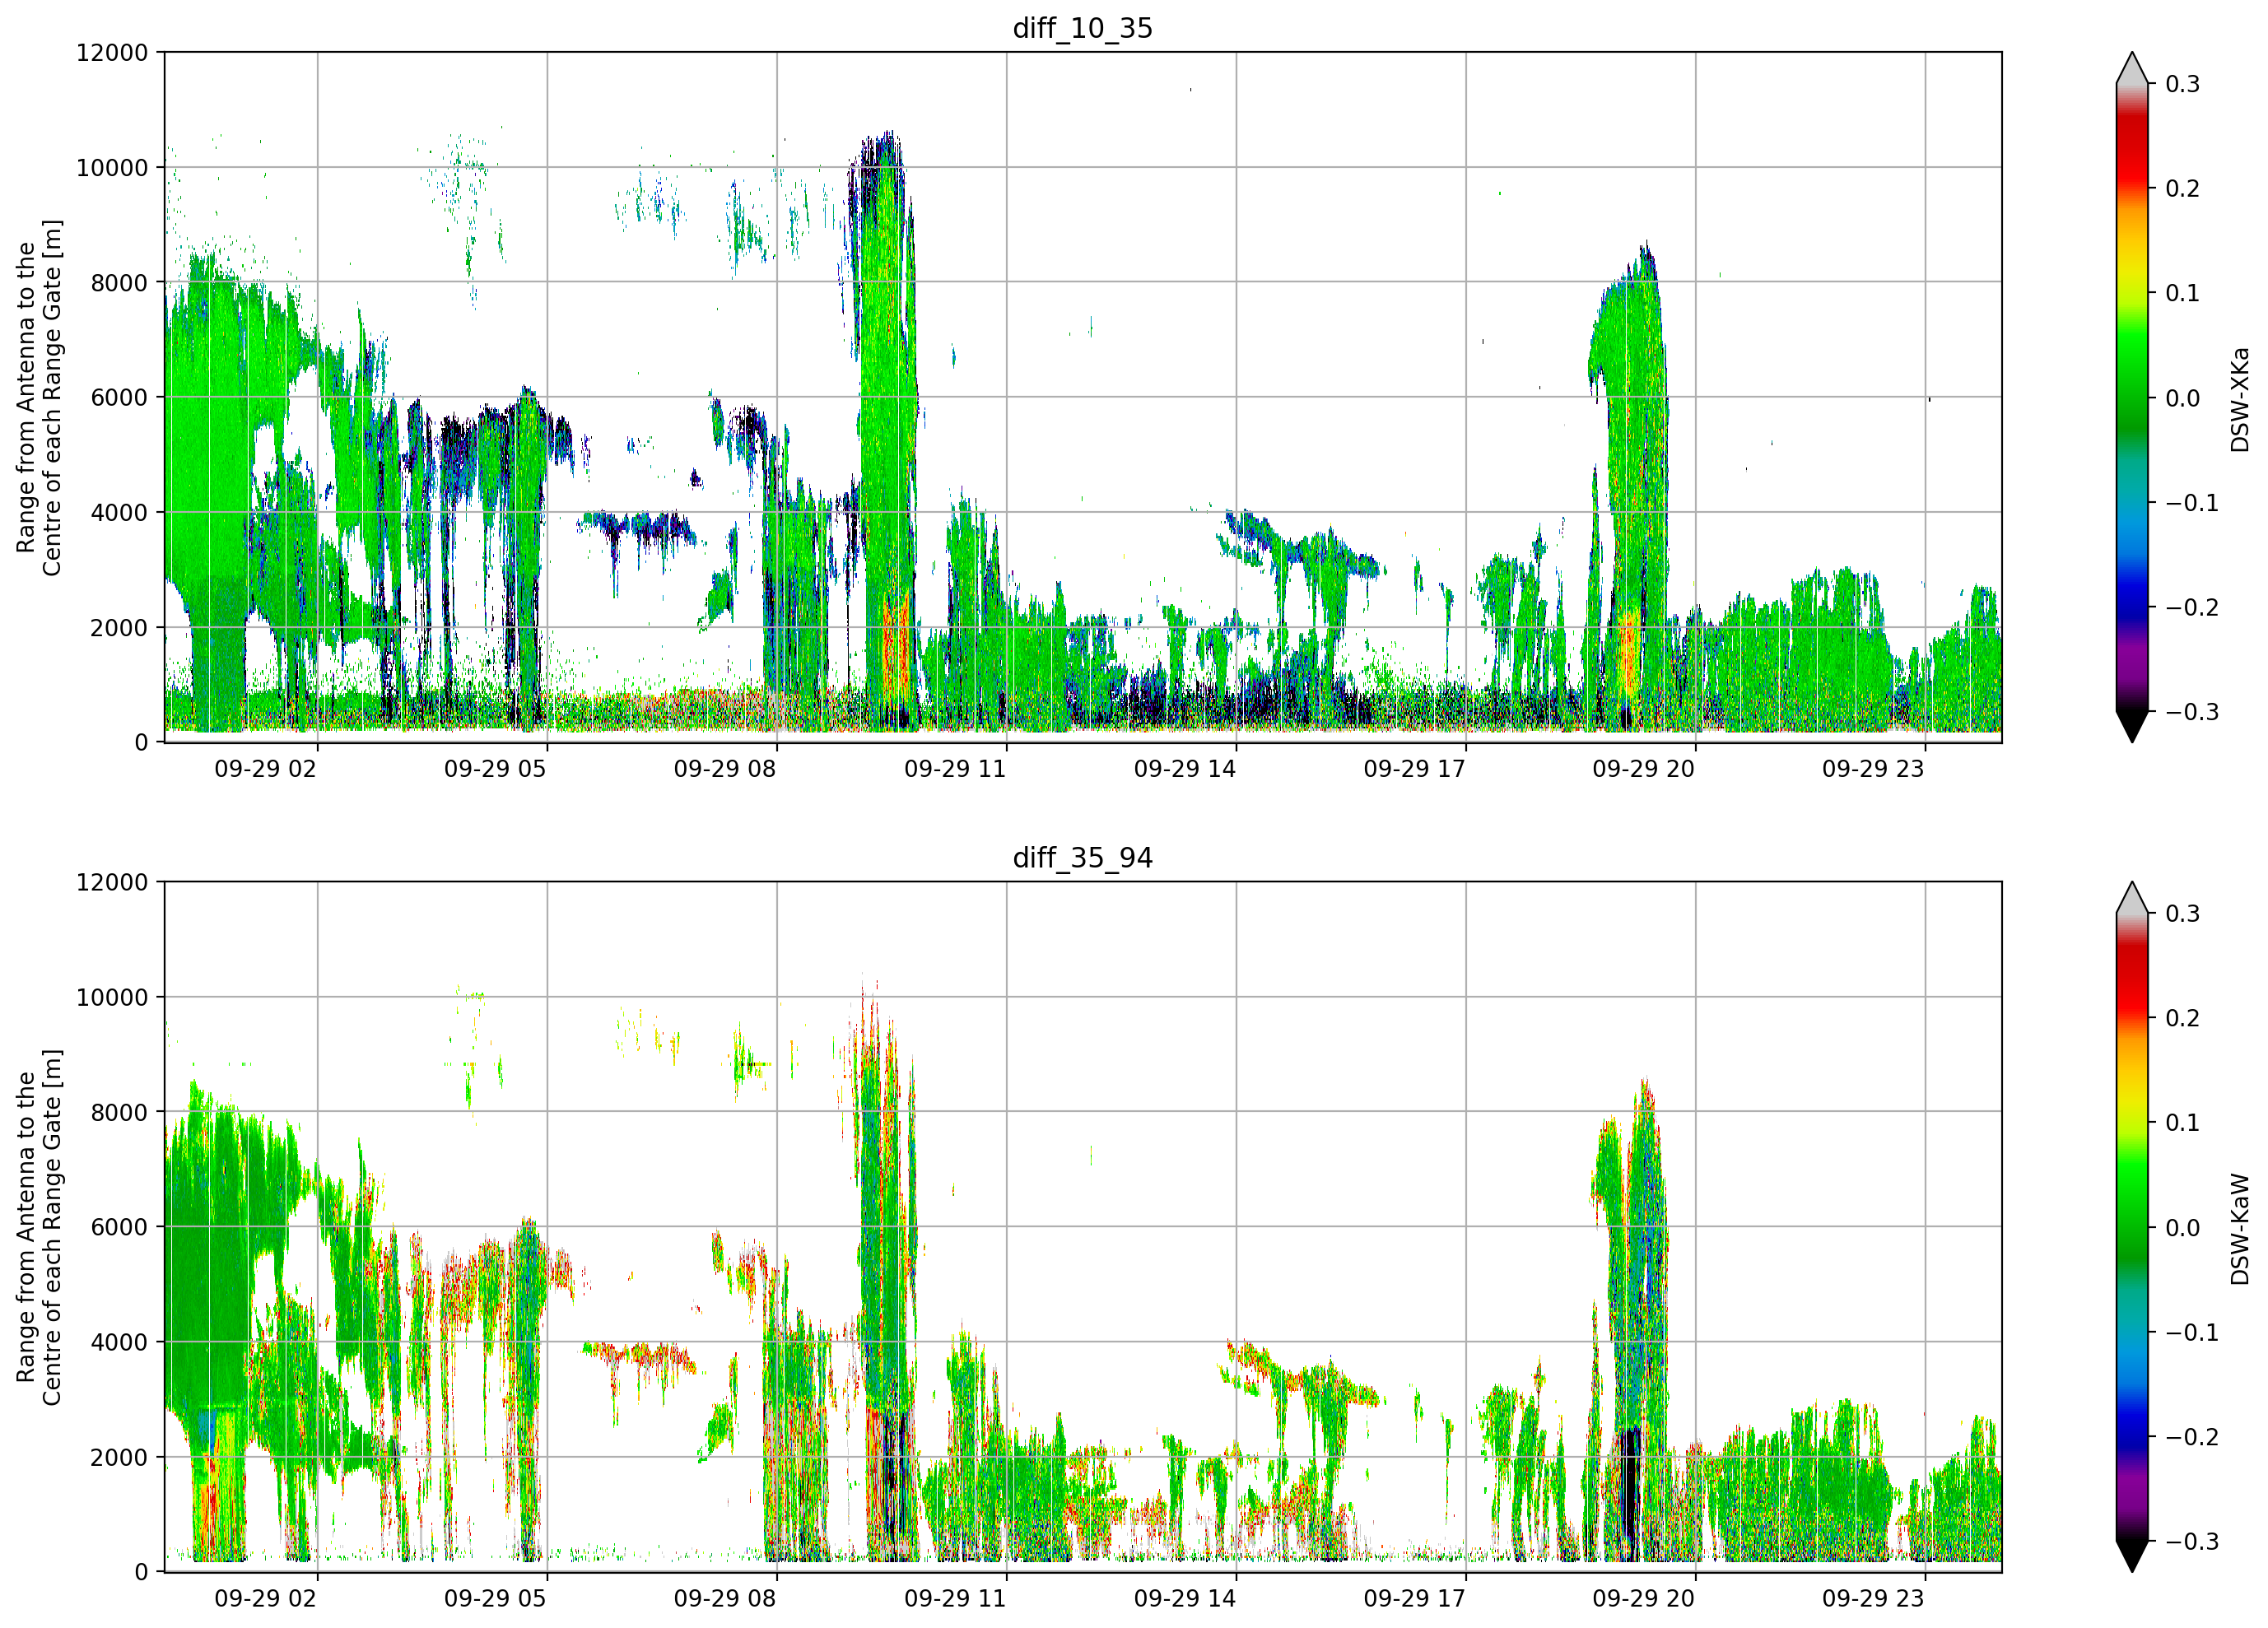Click the 0.1 tick on DSW-KaW colorbar

(2183, 1123)
